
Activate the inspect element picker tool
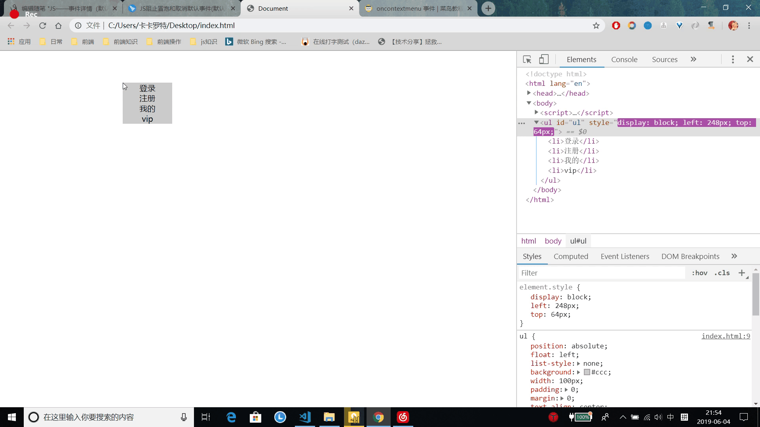tap(527, 59)
